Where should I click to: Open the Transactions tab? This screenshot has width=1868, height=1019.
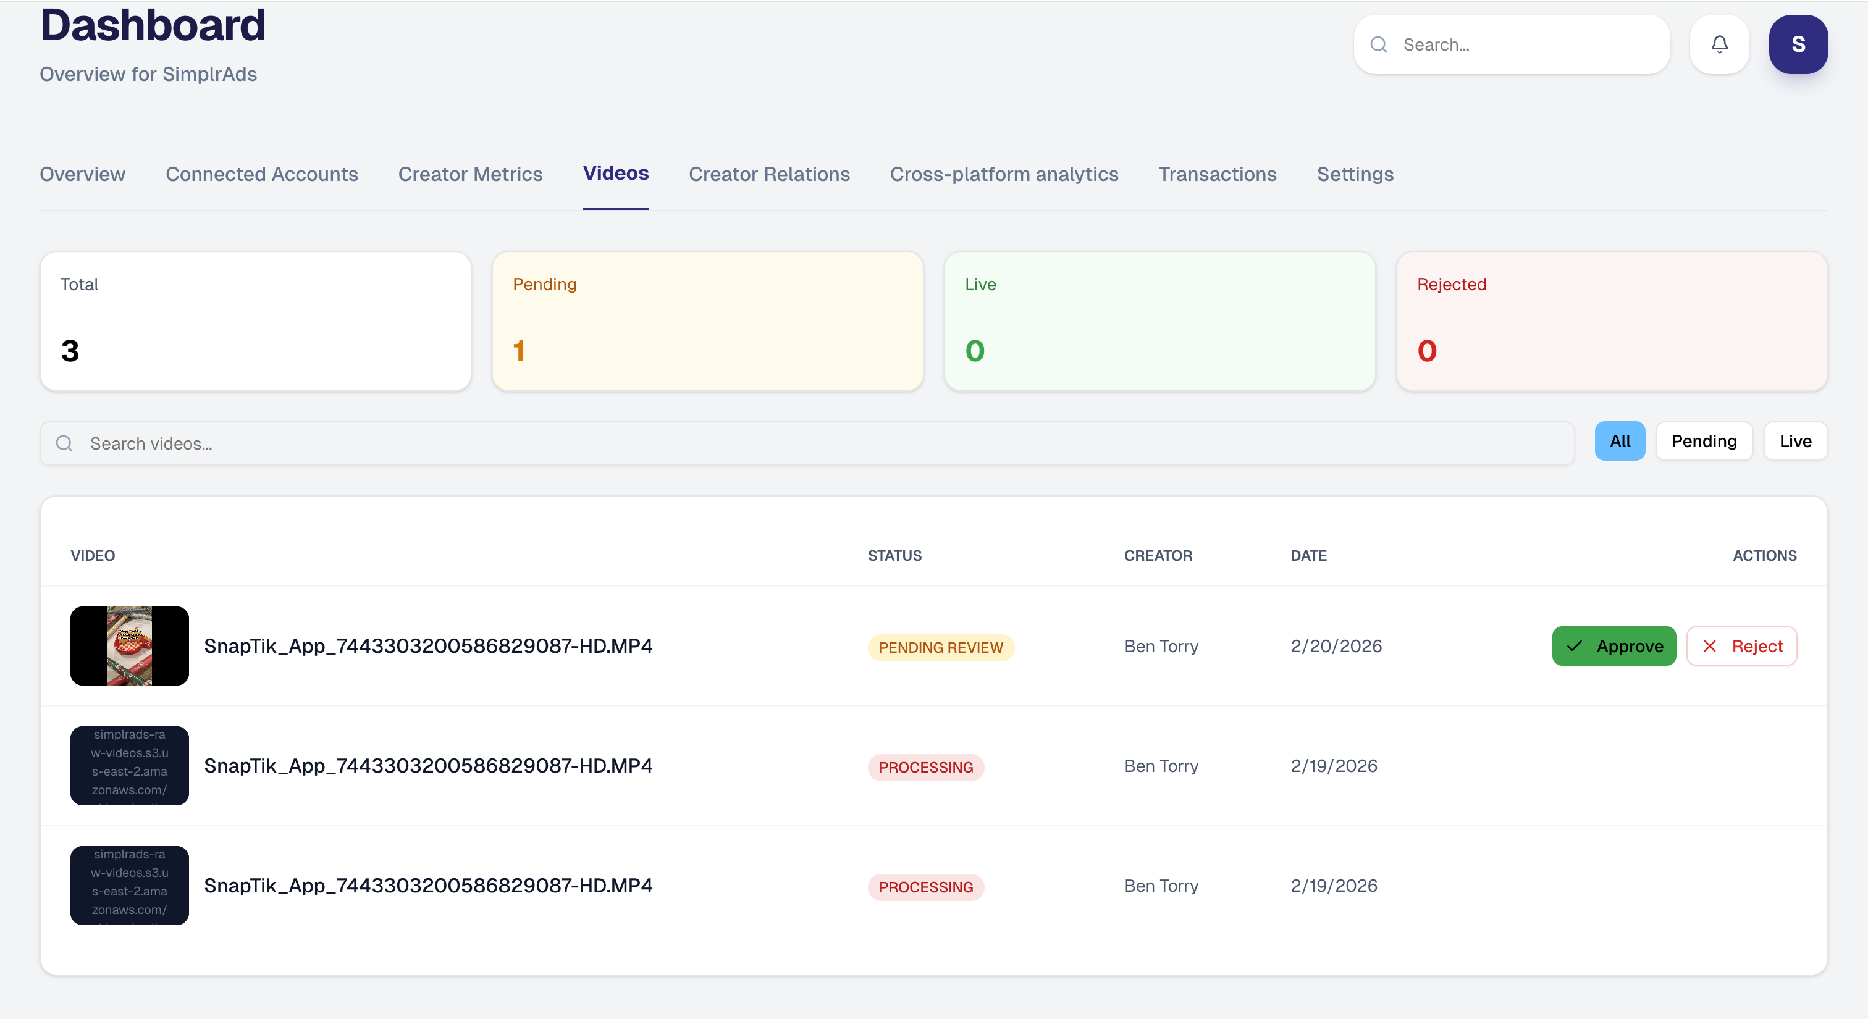tap(1217, 174)
